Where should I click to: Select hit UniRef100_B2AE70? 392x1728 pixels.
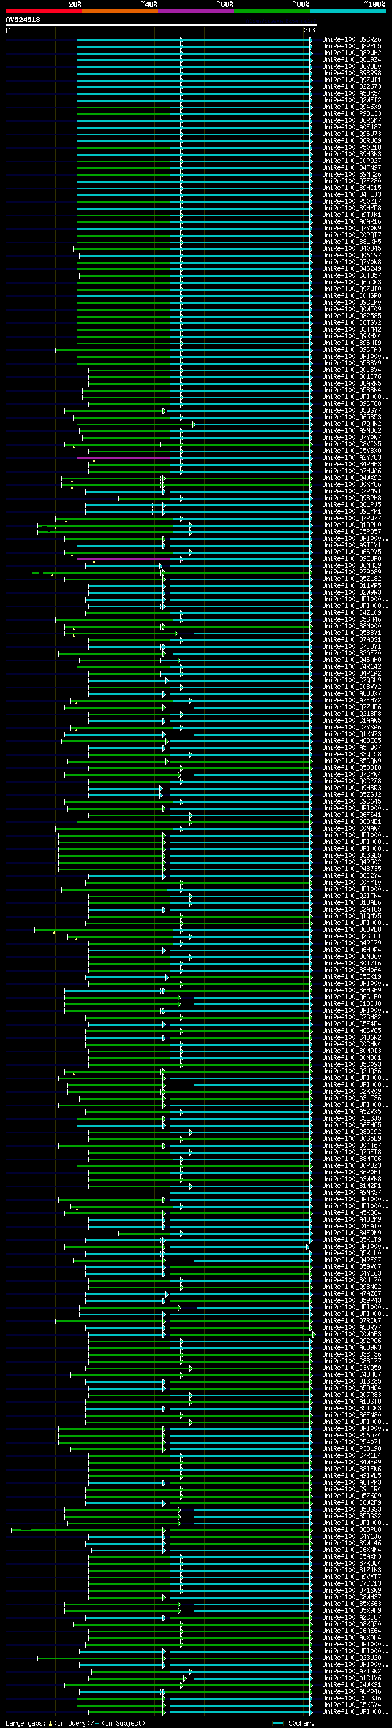tap(352, 653)
